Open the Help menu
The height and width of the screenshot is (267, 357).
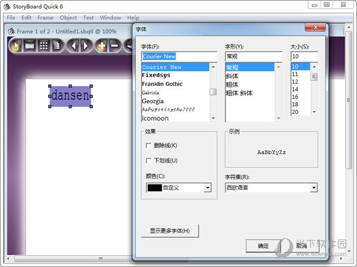tap(133, 17)
